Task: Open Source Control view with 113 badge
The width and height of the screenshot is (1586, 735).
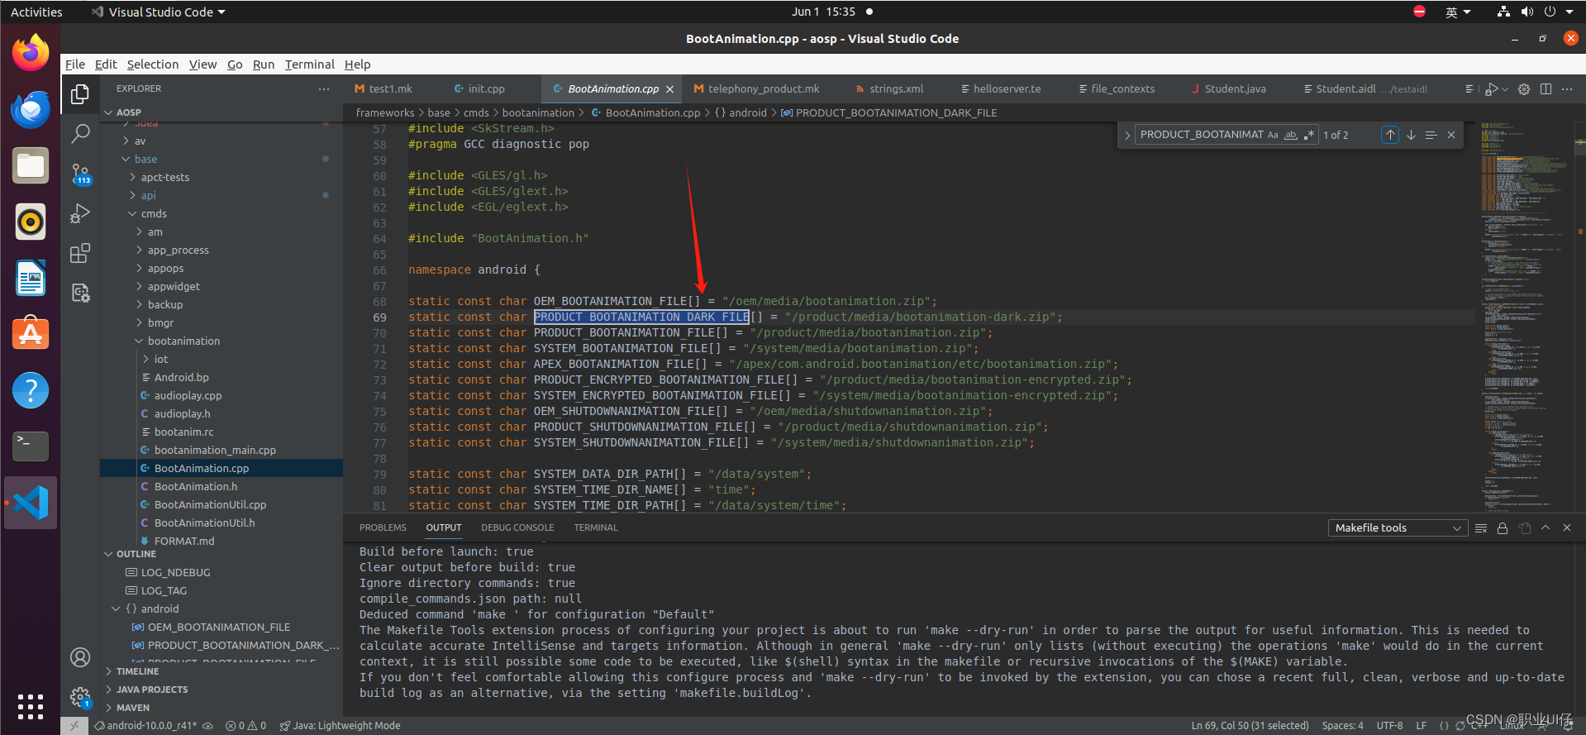Action: tap(80, 174)
